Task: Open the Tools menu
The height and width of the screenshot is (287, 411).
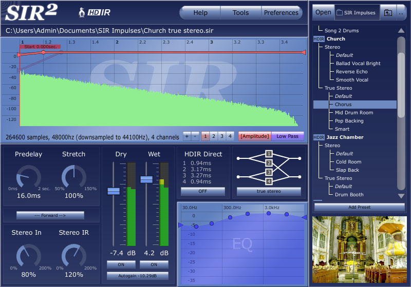Action: [240, 13]
